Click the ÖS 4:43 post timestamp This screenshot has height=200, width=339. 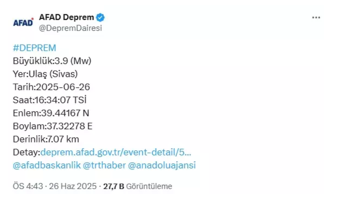point(27,187)
